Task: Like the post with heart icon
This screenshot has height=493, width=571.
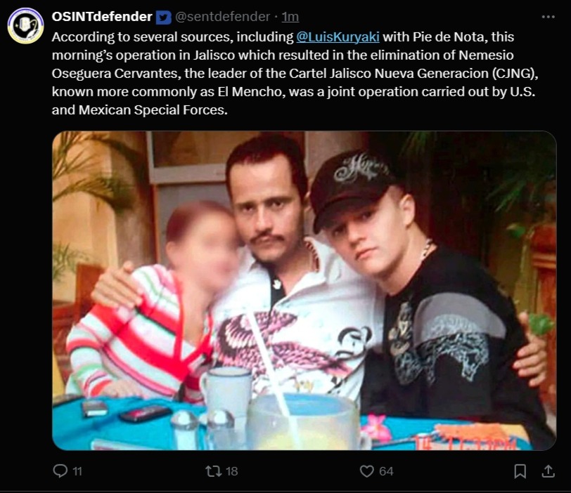Action: [x=366, y=471]
